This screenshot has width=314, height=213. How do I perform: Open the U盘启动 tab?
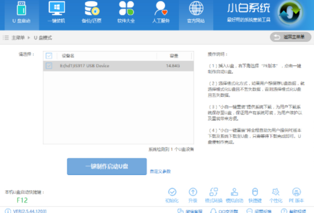[19, 13]
